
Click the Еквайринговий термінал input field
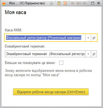click(x=45, y=54)
